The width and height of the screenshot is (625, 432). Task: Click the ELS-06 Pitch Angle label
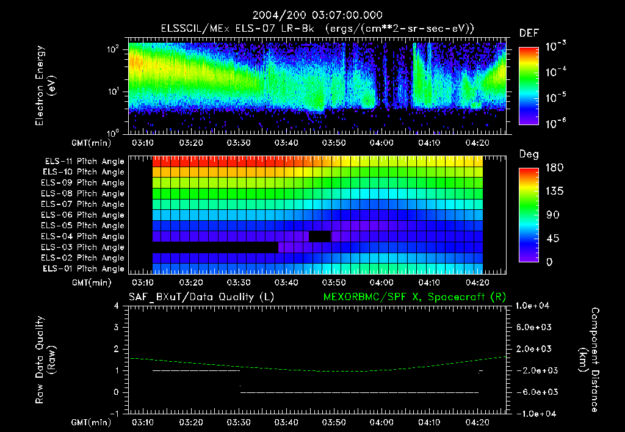pos(83,215)
